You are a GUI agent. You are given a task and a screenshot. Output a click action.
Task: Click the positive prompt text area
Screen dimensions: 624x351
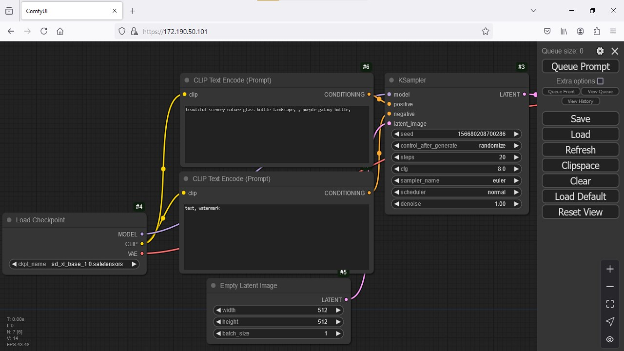[277, 134]
